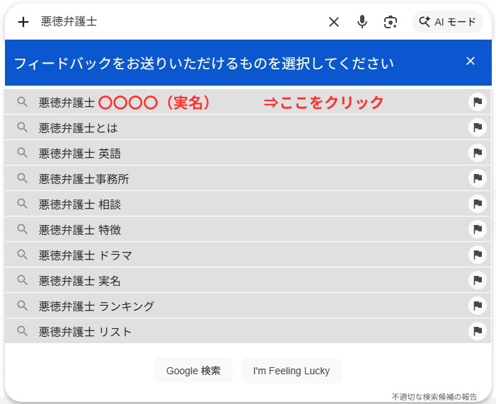The height and width of the screenshot is (404, 496).
Task: Click the magnifier icon beside 悪徳弁護士 ドラマ
Action: 22,255
